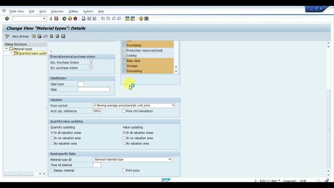Screen dimensions: 334x188
Task: Select Quantity updating In no valuation area
Action: [x=52, y=138]
